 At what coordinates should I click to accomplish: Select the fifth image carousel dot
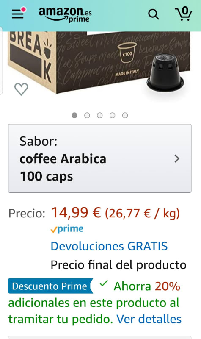tap(125, 115)
